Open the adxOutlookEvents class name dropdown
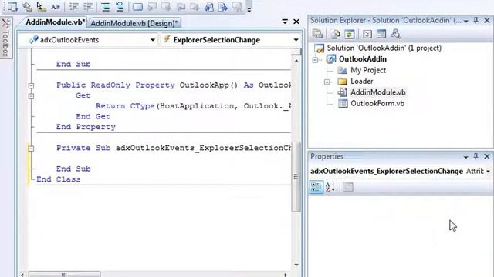This screenshot has width=494, height=277. click(x=153, y=40)
